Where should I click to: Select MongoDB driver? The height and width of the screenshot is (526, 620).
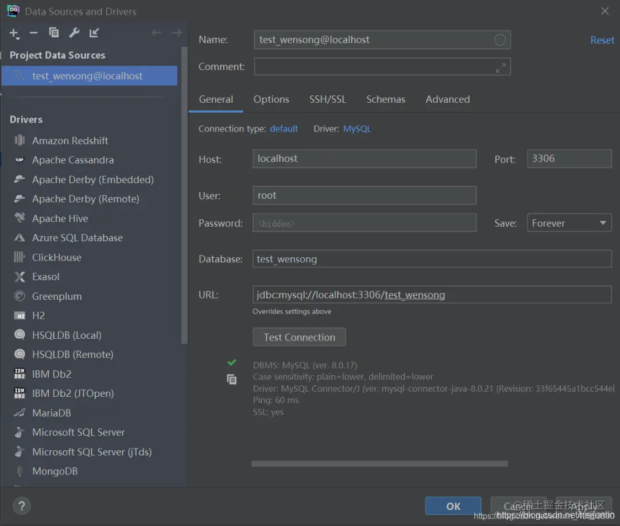point(55,471)
